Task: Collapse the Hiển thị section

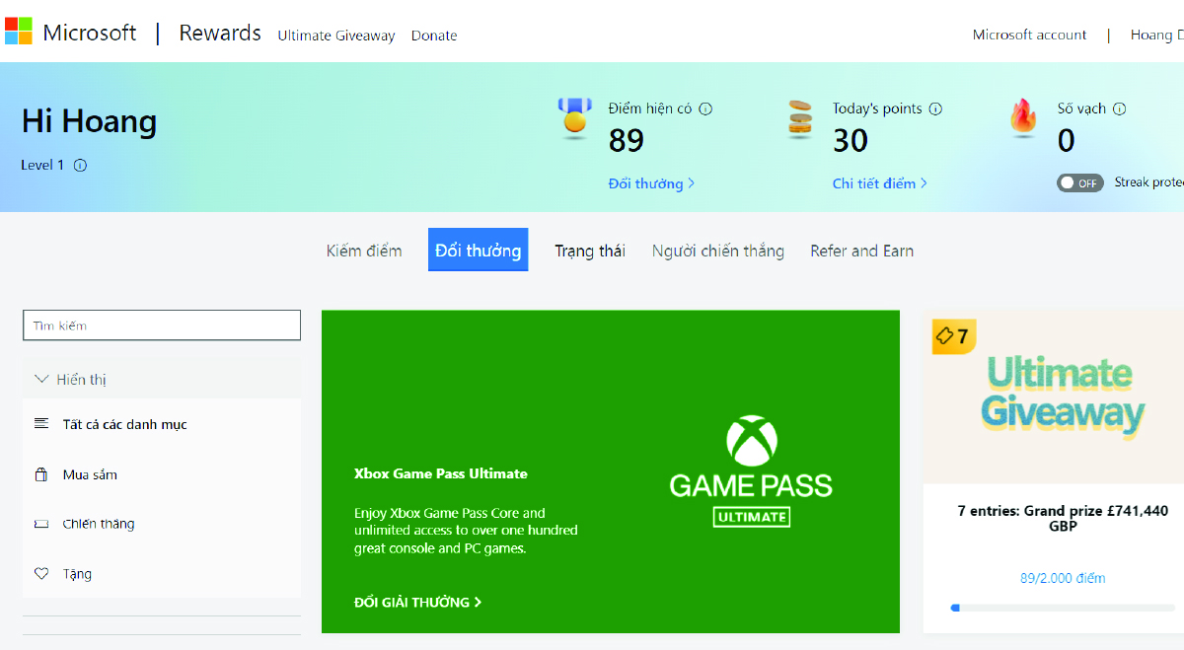Action: point(40,379)
